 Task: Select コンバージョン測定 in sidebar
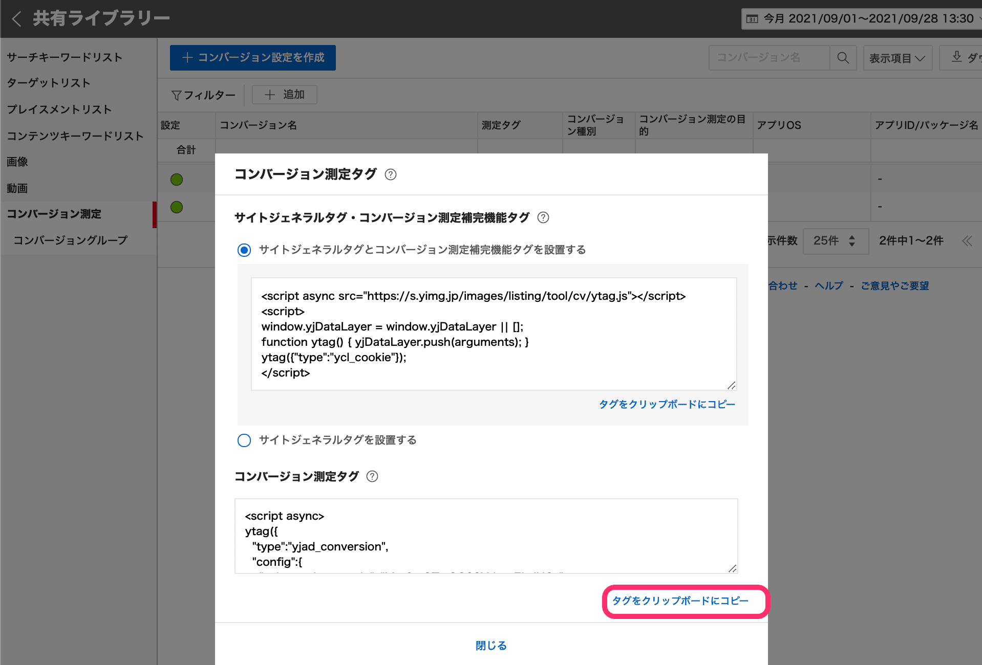click(x=54, y=214)
